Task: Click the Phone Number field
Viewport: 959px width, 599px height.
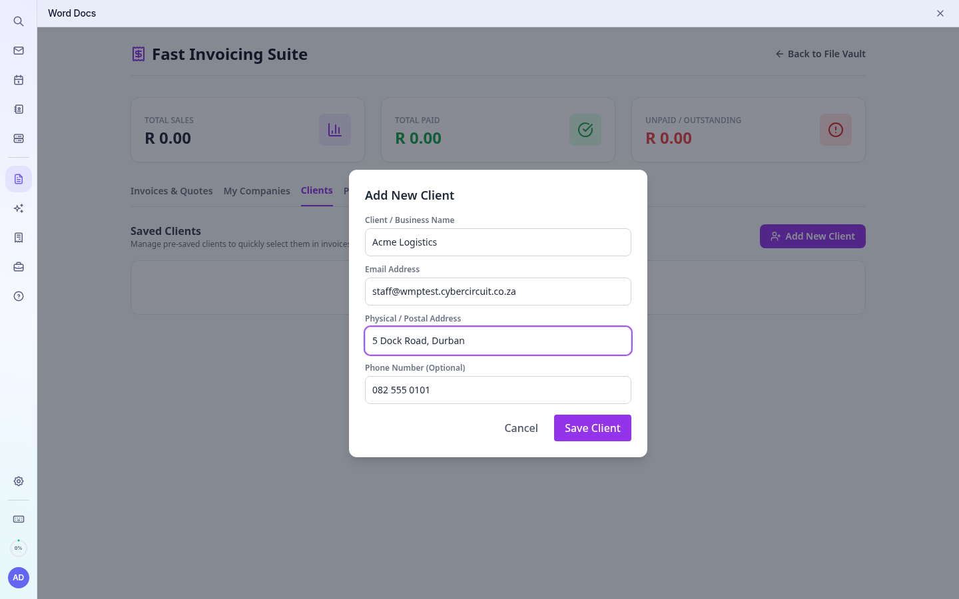Action: click(x=498, y=390)
